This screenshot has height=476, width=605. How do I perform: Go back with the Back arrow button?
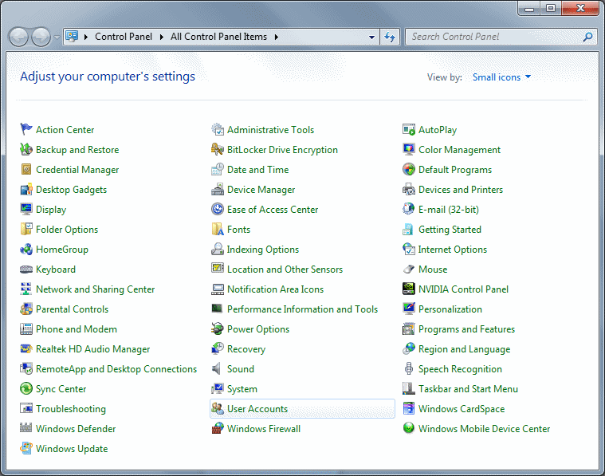18,37
